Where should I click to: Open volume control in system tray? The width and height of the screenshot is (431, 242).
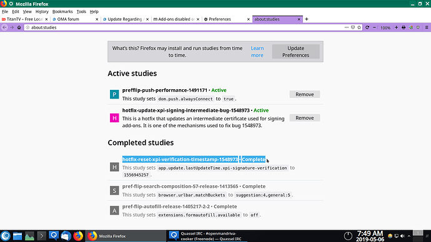click(403, 236)
